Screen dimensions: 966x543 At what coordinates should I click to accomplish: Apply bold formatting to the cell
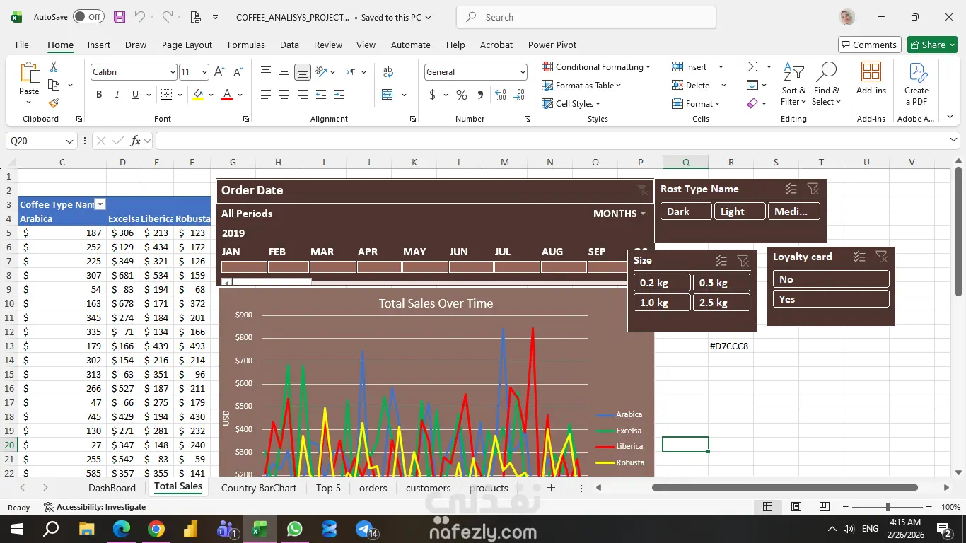pos(99,95)
